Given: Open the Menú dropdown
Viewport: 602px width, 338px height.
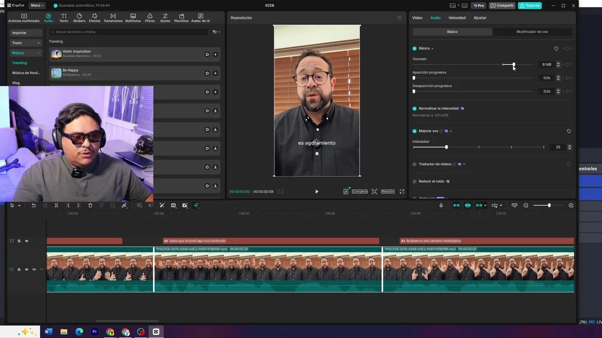Looking at the screenshot, I should (37, 6).
